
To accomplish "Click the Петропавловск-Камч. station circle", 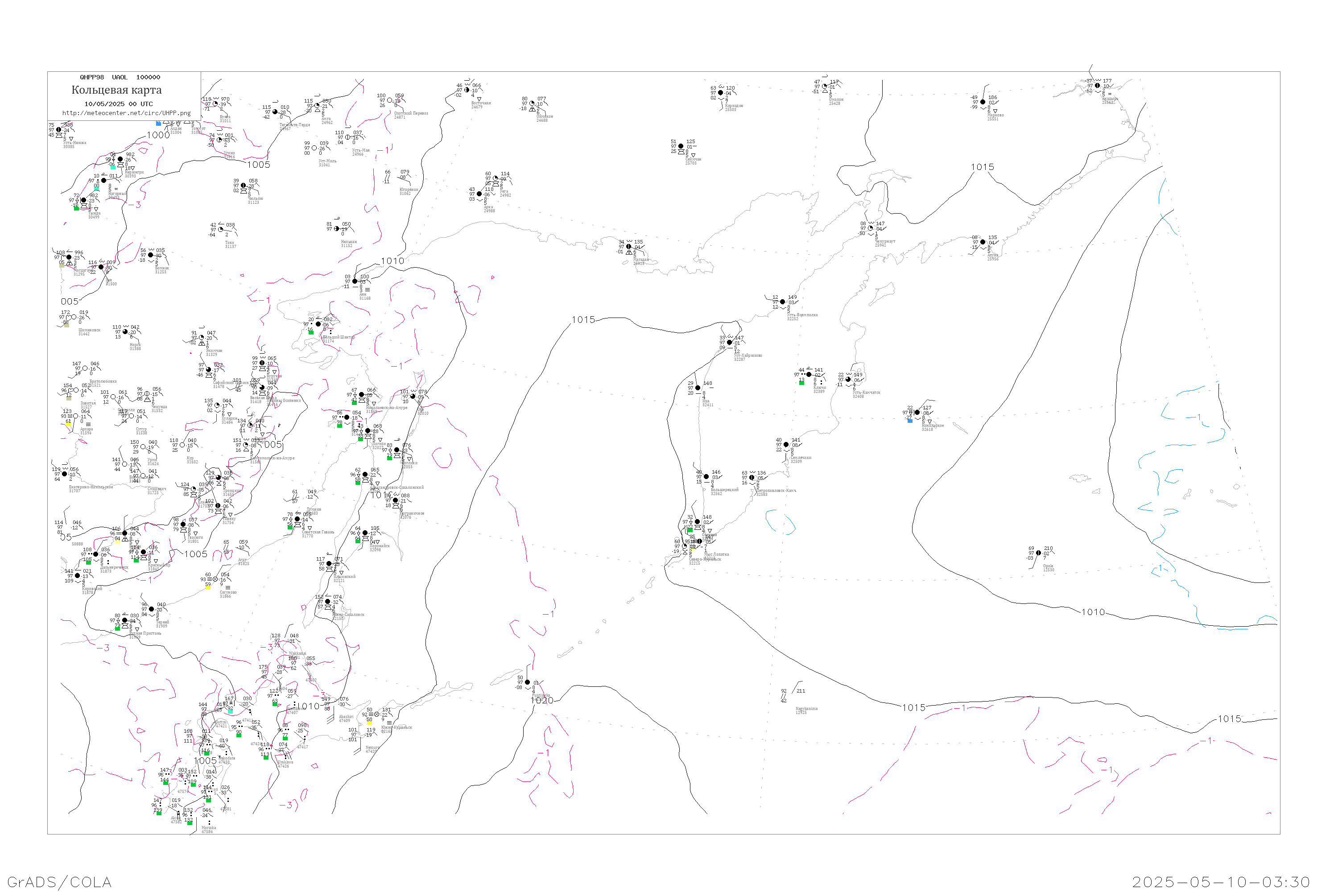I will pyautogui.click(x=752, y=478).
